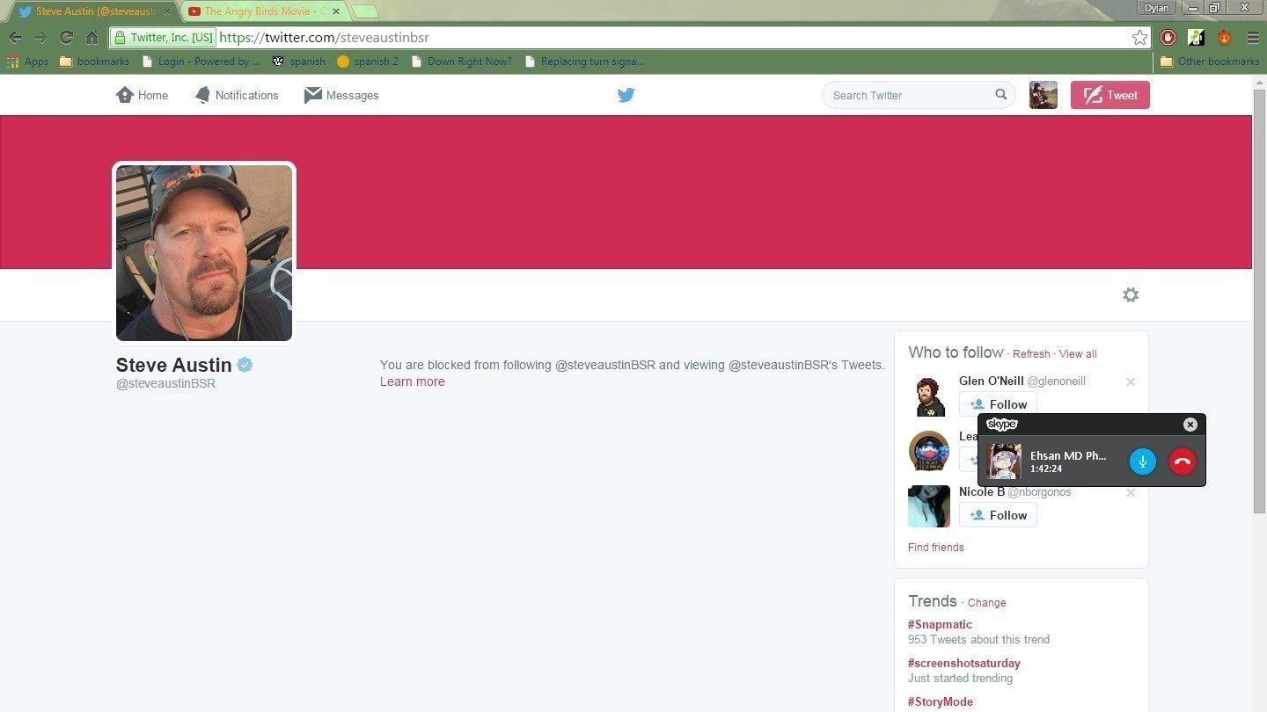
Task: Open the profile settings gear menu
Action: 1131,295
